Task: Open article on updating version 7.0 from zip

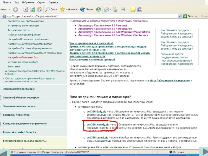Action: 177,45
